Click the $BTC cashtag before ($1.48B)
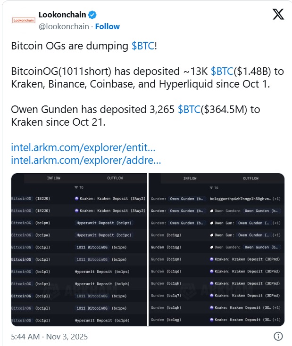Image resolution: width=292 pixels, height=346 pixels. (x=223, y=71)
